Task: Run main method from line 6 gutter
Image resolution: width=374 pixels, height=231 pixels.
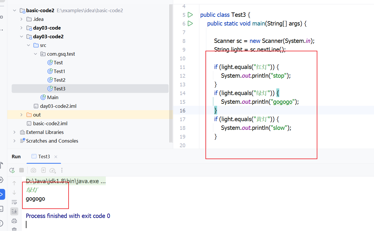Action: 190,23
